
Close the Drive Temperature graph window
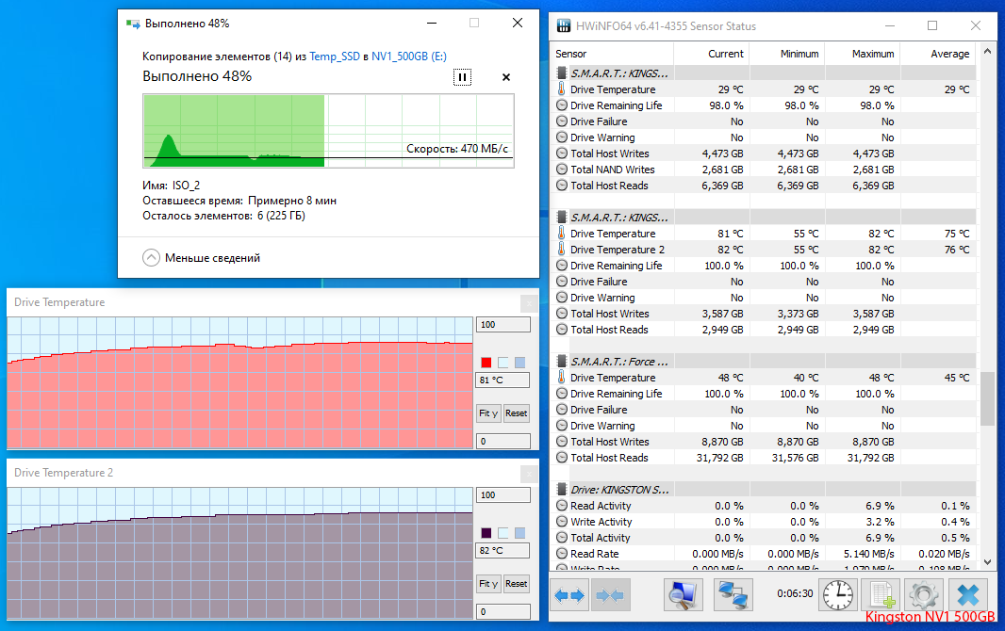pos(529,302)
